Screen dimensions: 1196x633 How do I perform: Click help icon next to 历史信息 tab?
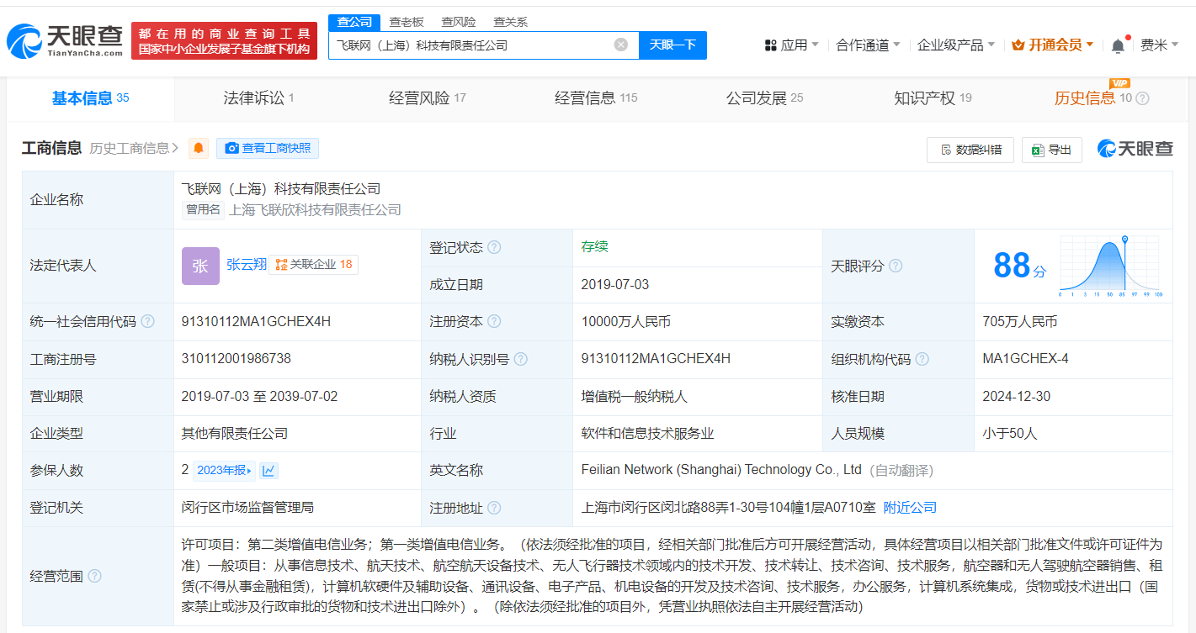tap(1142, 99)
